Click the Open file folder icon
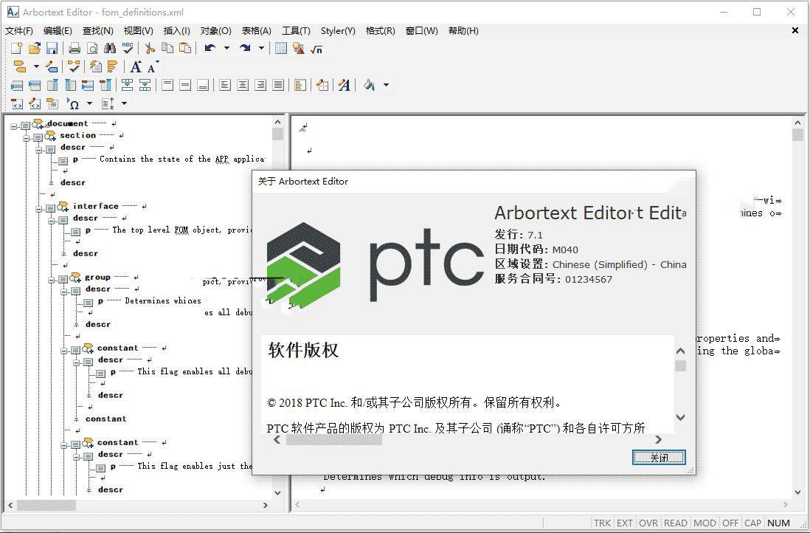 coord(34,49)
